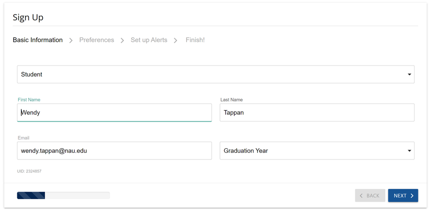Image resolution: width=432 pixels, height=212 pixels.
Task: Click the chevron after Preferences step
Action: pos(122,40)
